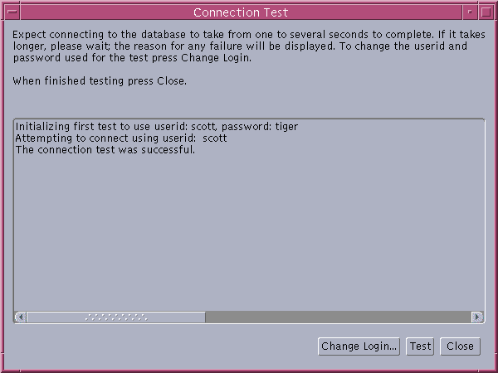Viewport: 498px width, 373px height.
Task: Click the "When finished testing press Close." text
Action: click(x=100, y=81)
